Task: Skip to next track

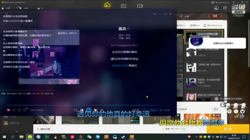Action: click(96, 110)
